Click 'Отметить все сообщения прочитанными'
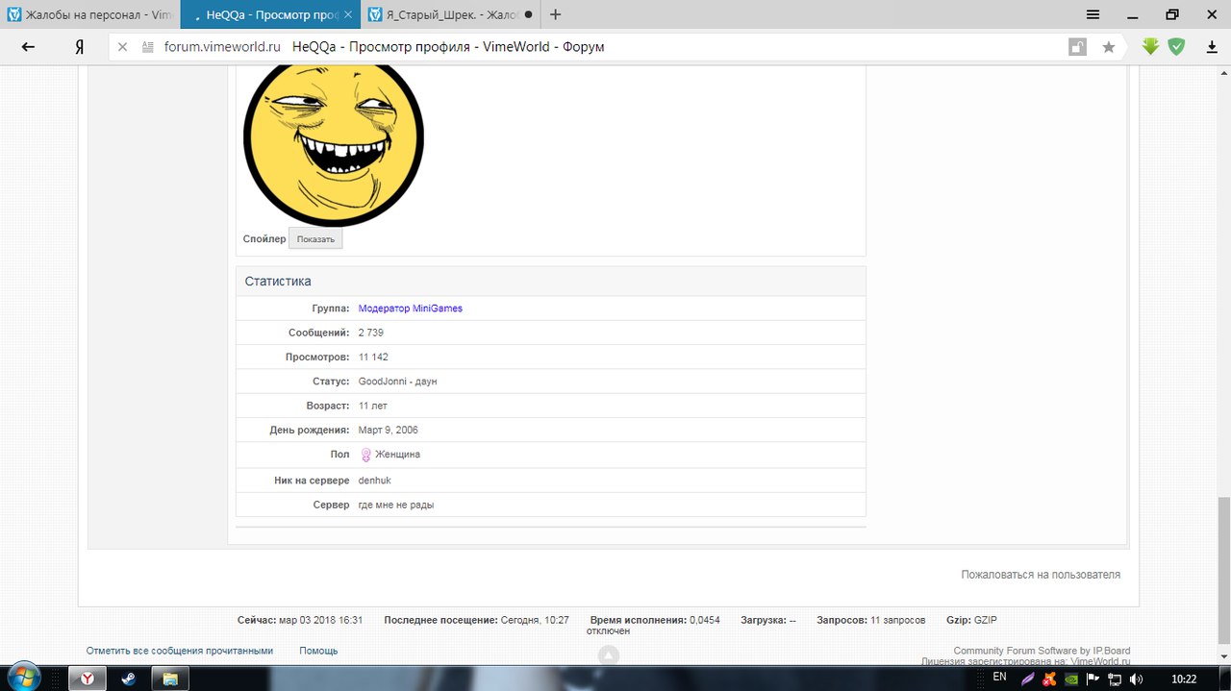 click(180, 651)
